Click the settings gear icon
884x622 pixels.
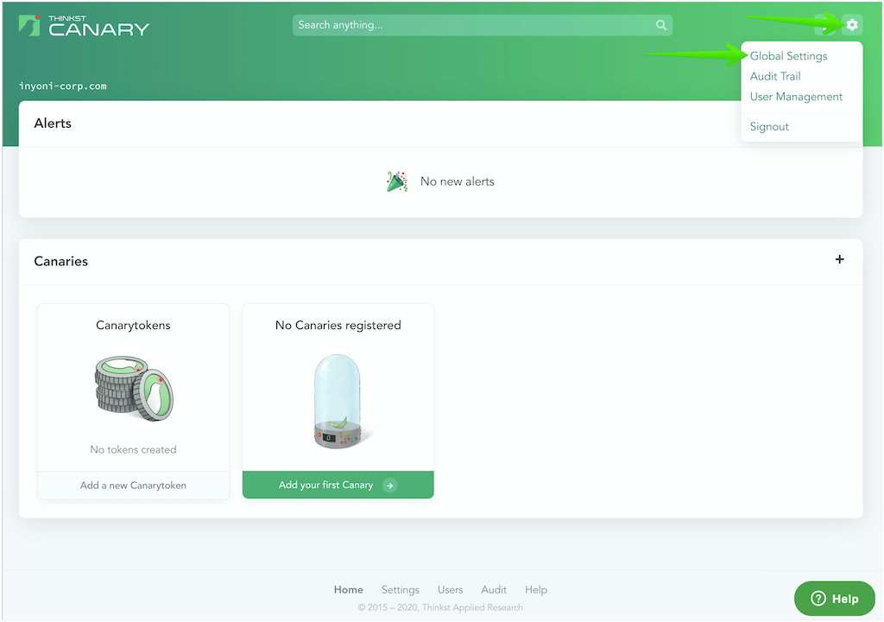click(x=852, y=25)
